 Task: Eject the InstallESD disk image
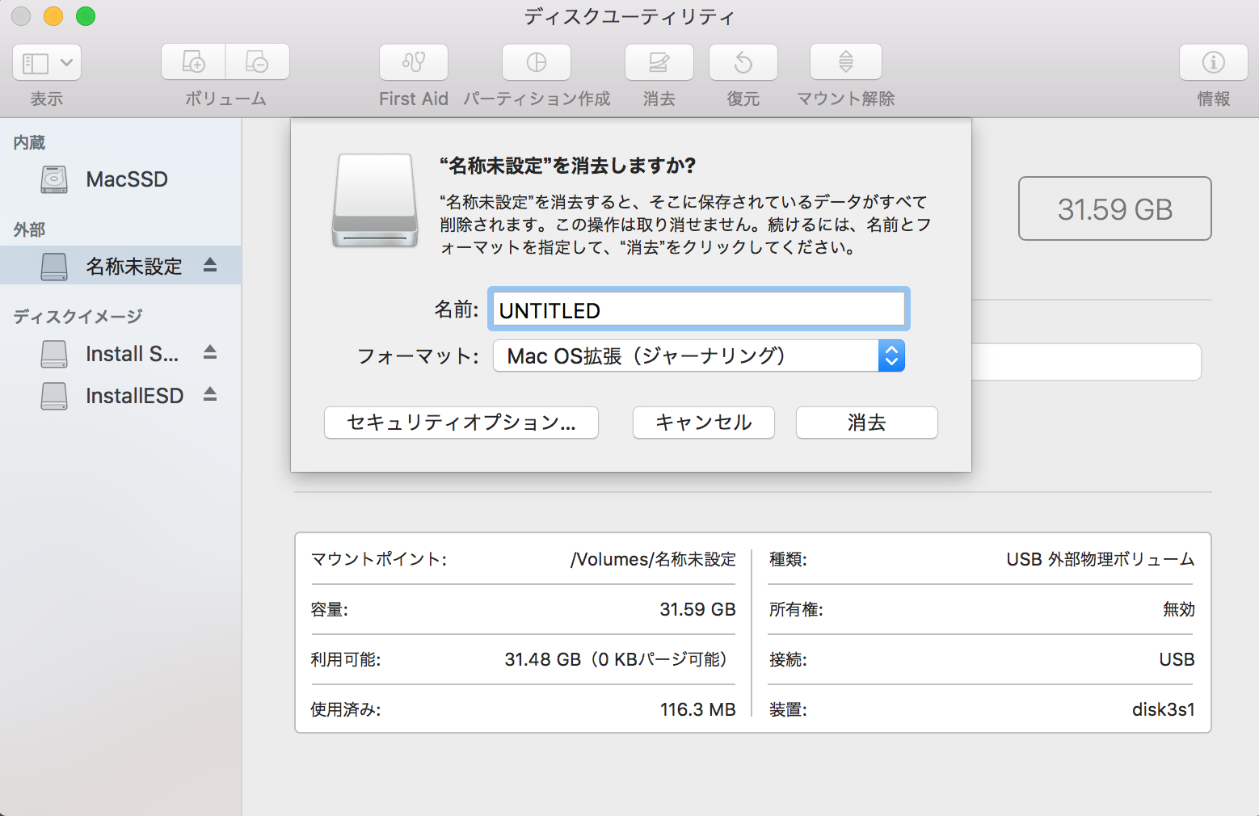[211, 394]
